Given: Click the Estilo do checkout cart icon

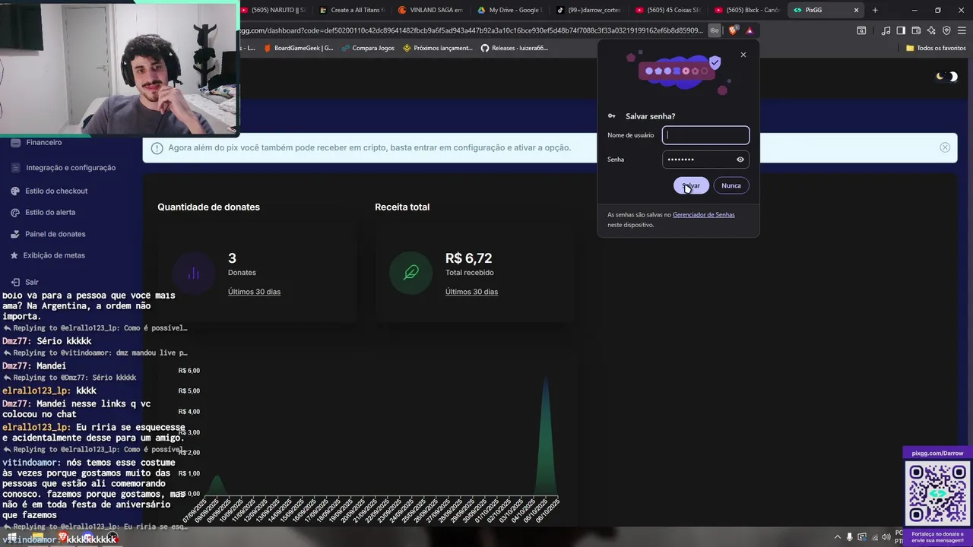Looking at the screenshot, I should [16, 191].
